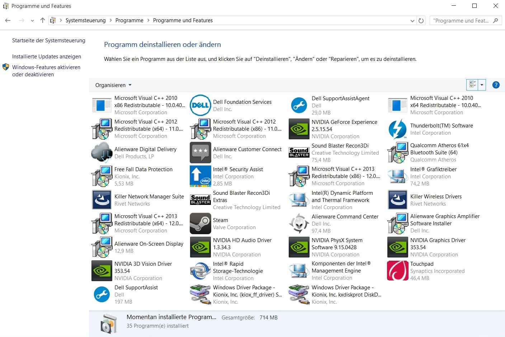Click the refresh button beside address bar
Viewport: 505px width, 337px height.
[421, 21]
